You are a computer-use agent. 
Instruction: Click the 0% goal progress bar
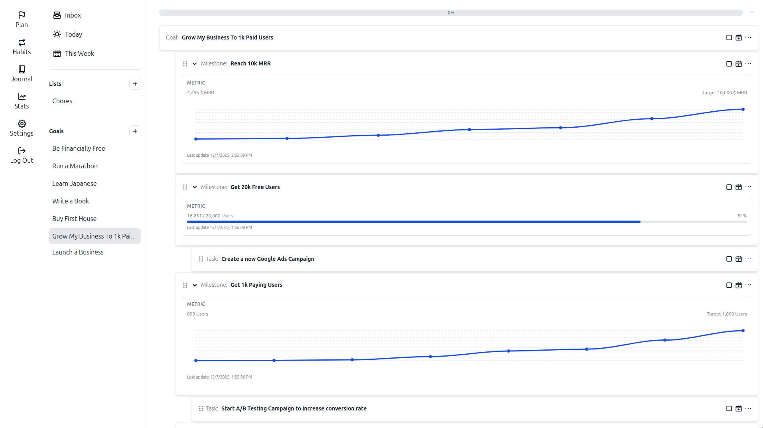(451, 12)
